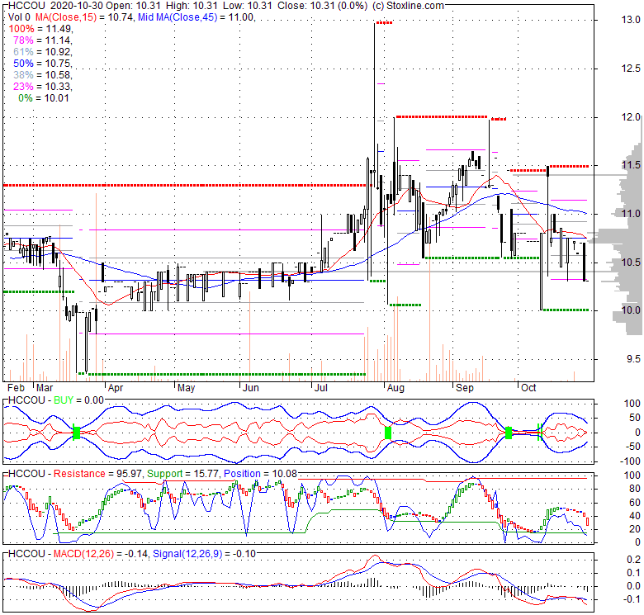Click the 'Resistance = 95.97' label
The width and height of the screenshot is (644, 615).
[x=97, y=474]
